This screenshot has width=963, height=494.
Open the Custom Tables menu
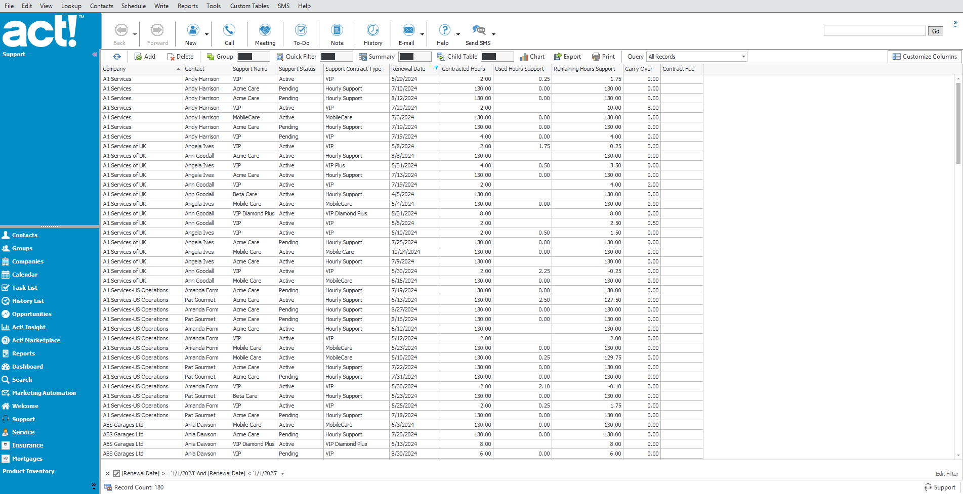click(249, 6)
